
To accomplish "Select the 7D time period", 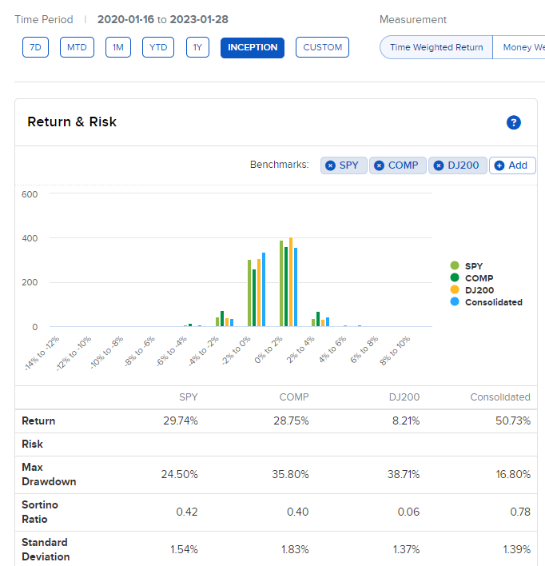I will click(x=35, y=47).
